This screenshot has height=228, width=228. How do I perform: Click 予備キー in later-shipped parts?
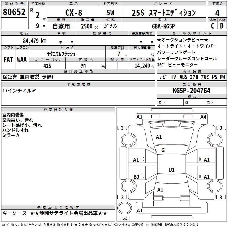(x=49, y=77)
